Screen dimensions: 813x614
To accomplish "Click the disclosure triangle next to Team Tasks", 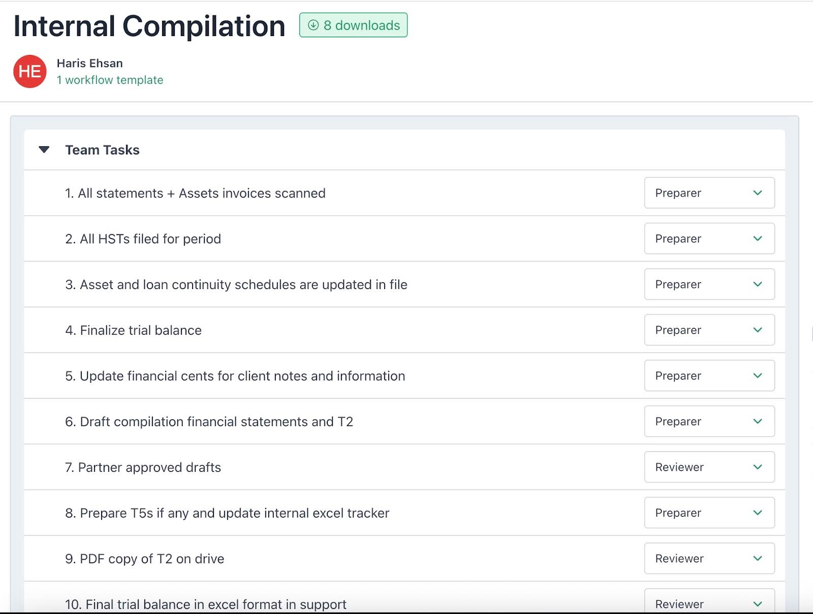I will coord(44,149).
